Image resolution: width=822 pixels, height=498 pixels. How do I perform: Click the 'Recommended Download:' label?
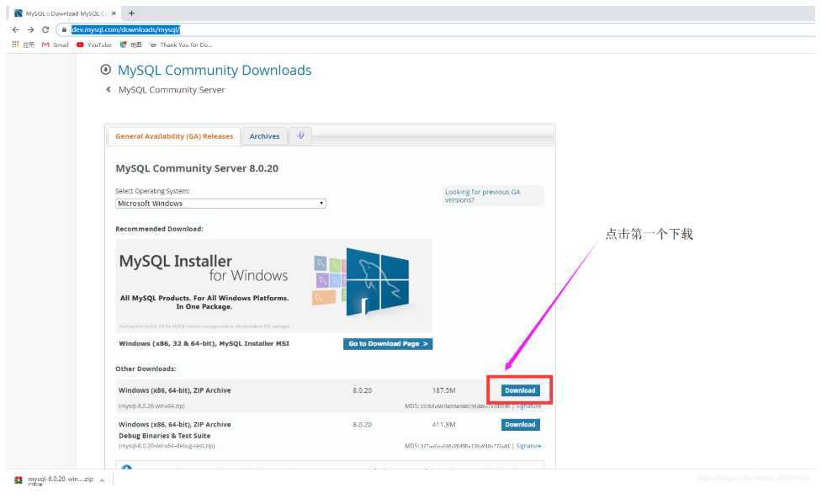(159, 229)
